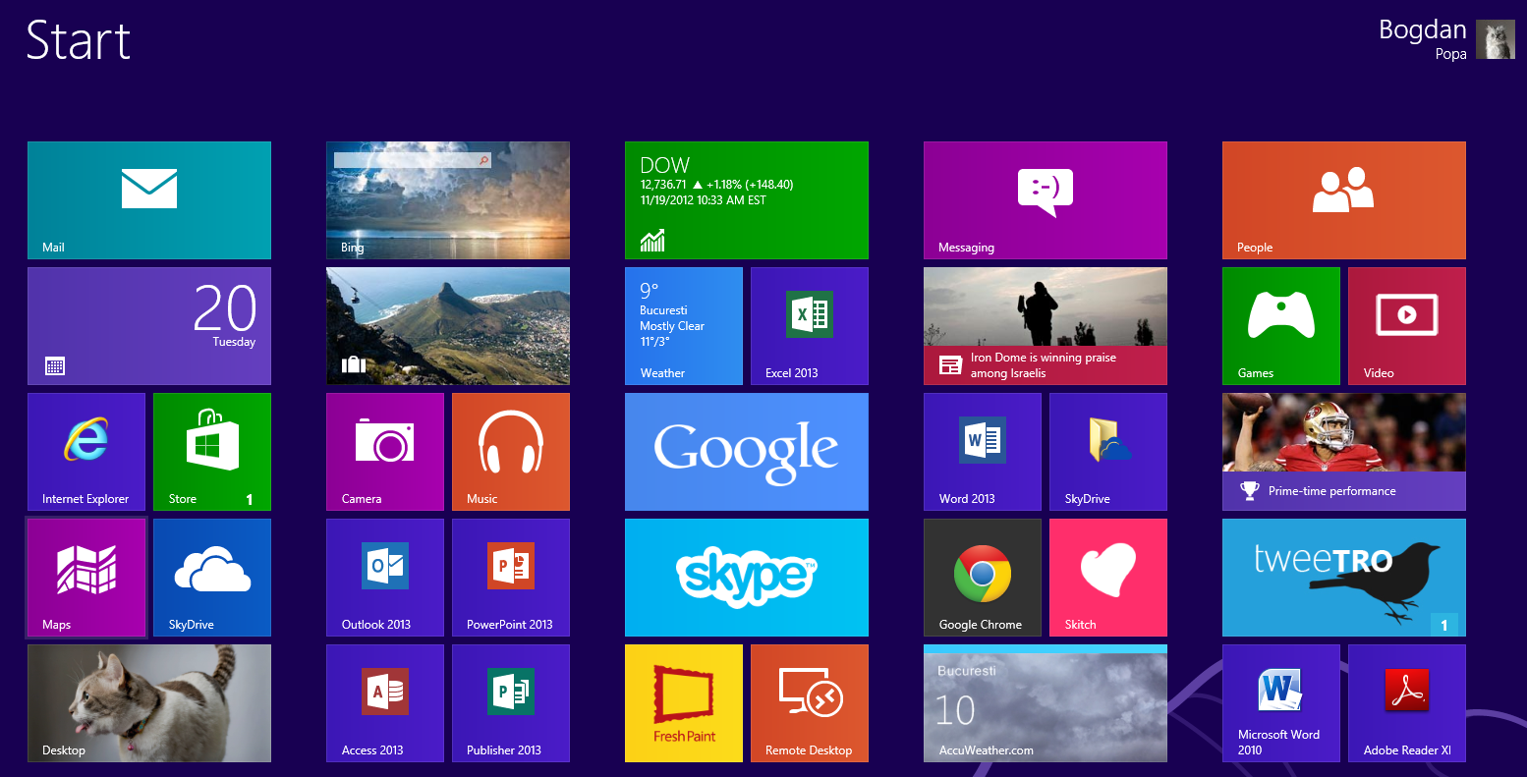Open the People tile

pos(1344,200)
